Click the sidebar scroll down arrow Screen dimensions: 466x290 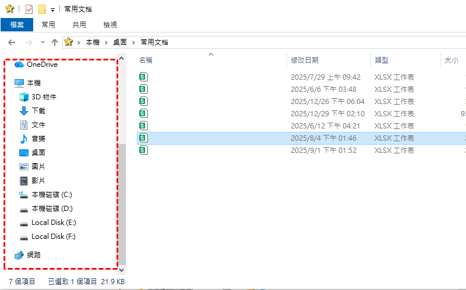(x=122, y=270)
